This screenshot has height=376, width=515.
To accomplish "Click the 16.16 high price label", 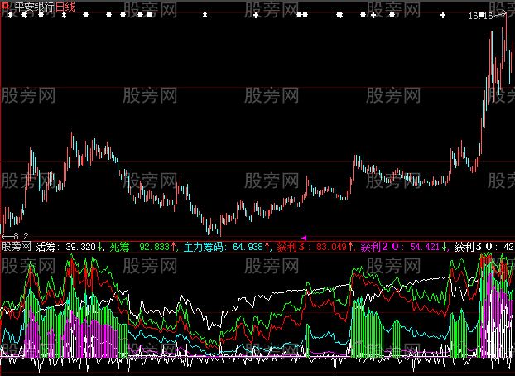I will click(x=480, y=16).
